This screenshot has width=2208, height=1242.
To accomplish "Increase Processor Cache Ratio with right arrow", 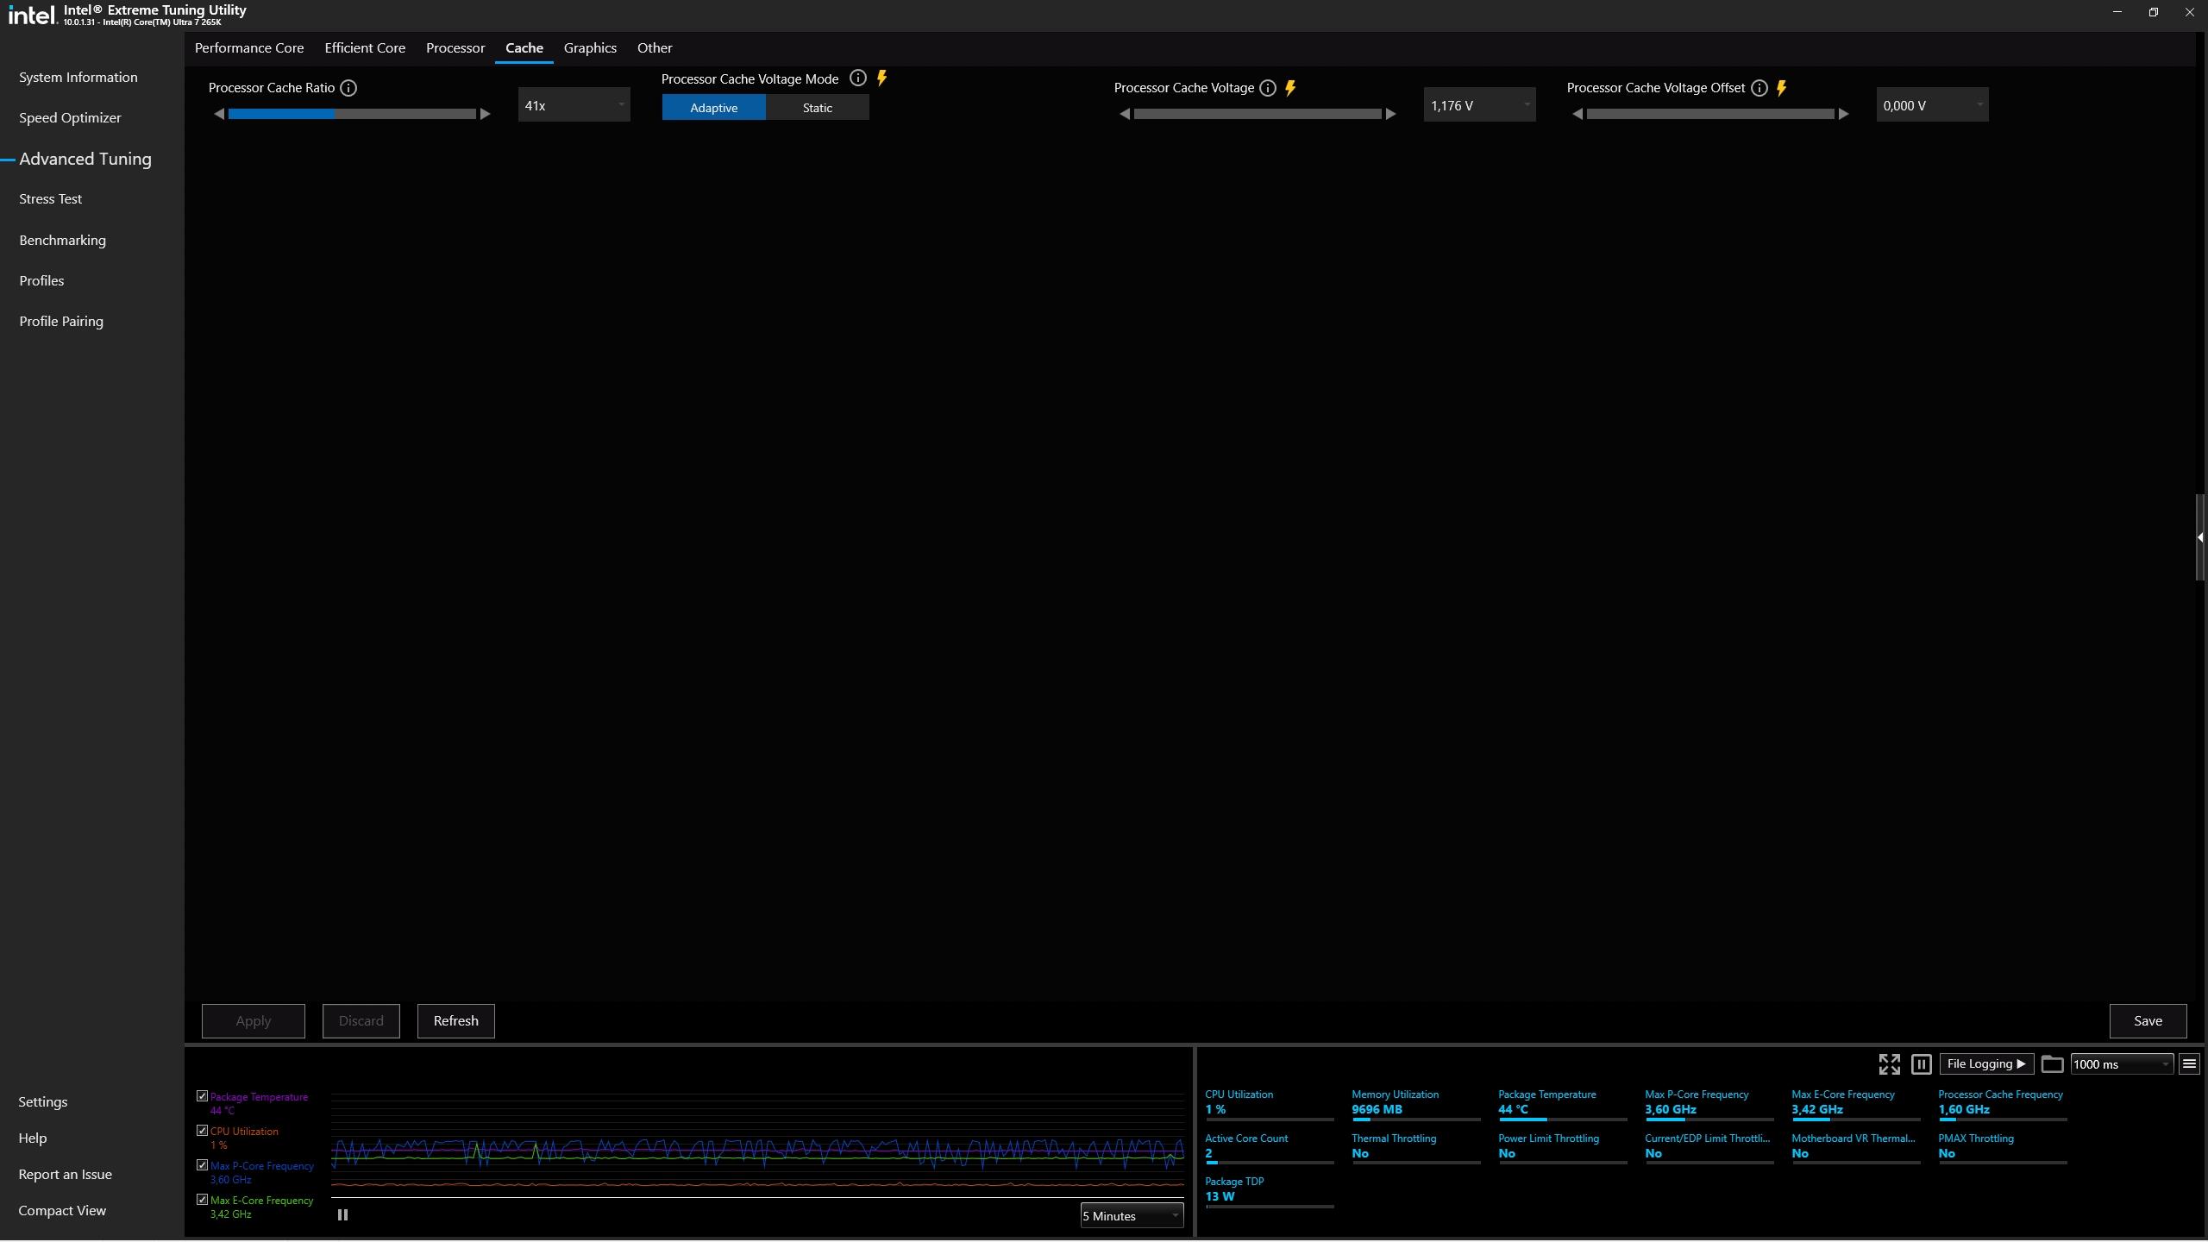I will coord(486,114).
